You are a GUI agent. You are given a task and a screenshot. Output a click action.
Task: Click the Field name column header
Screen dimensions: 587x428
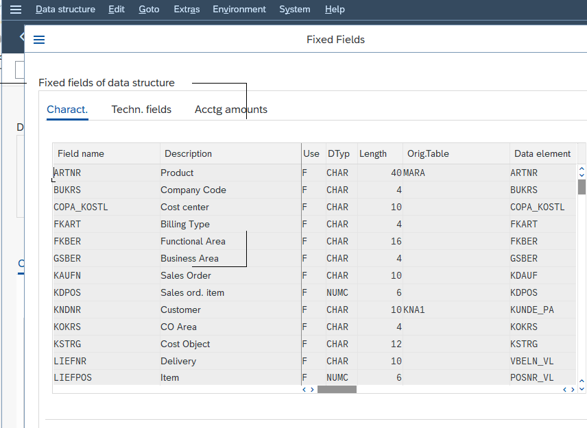pos(106,153)
